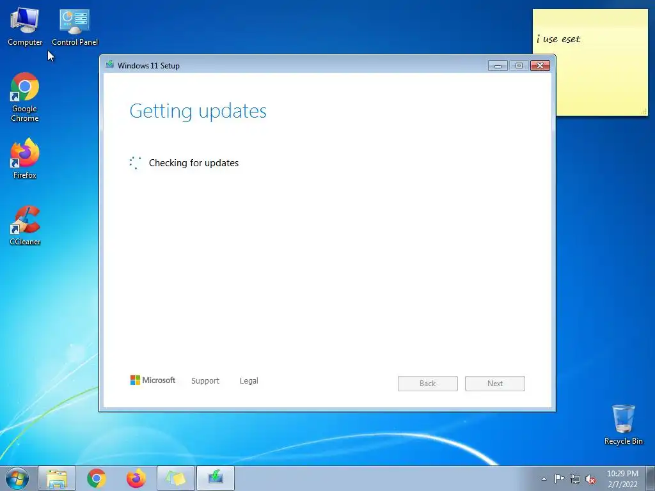Close the Windows 11 Setup window
The height and width of the screenshot is (491, 655).
[540, 66]
